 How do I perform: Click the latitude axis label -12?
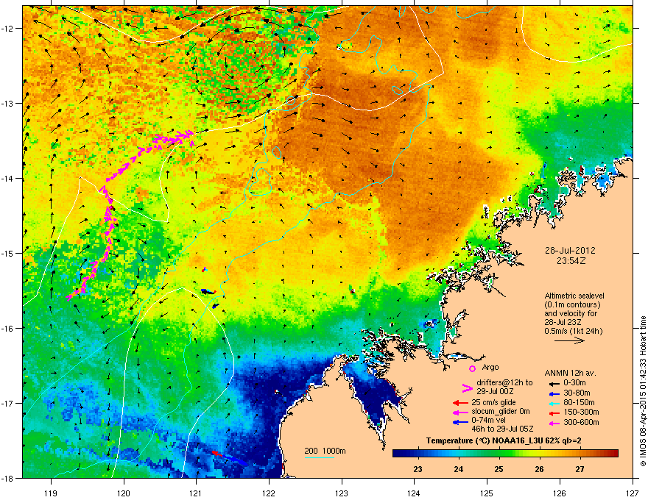(x=8, y=29)
